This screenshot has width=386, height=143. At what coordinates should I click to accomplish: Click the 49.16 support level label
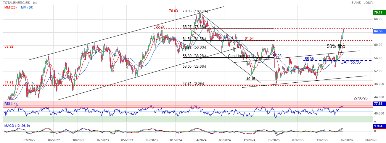coord(250,79)
